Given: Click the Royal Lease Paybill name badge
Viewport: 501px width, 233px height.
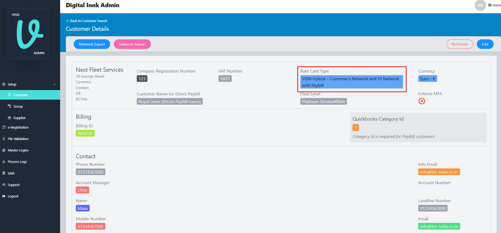Looking at the screenshot, I should tap(170, 101).
